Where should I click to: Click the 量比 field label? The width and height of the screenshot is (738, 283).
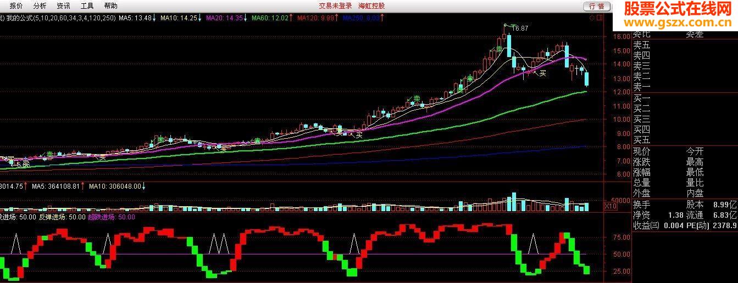694,183
